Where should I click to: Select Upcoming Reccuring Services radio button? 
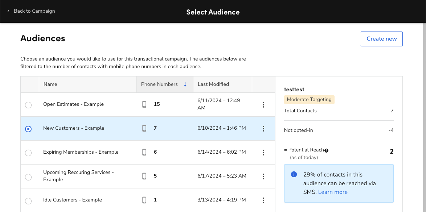(x=28, y=177)
